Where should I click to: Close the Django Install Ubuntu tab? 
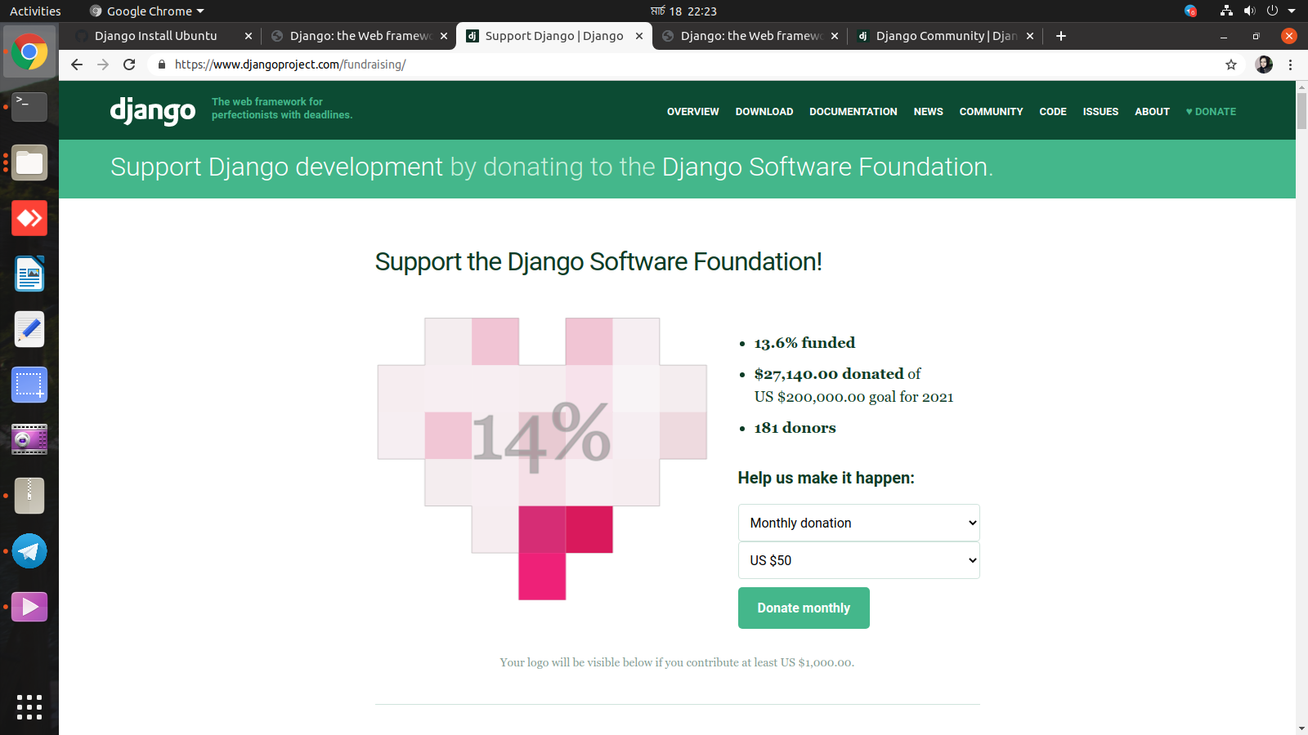pos(249,36)
